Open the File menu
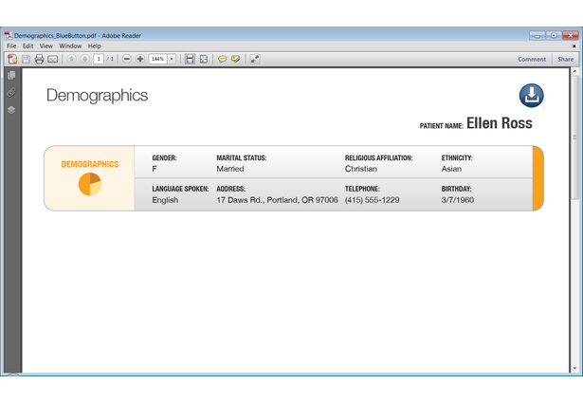The image size is (583, 402). click(11, 46)
